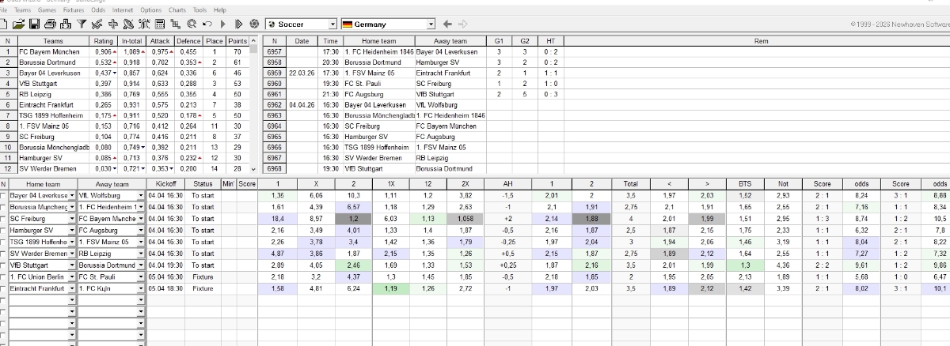
Task: Click the Rating column header
Action: [104, 41]
